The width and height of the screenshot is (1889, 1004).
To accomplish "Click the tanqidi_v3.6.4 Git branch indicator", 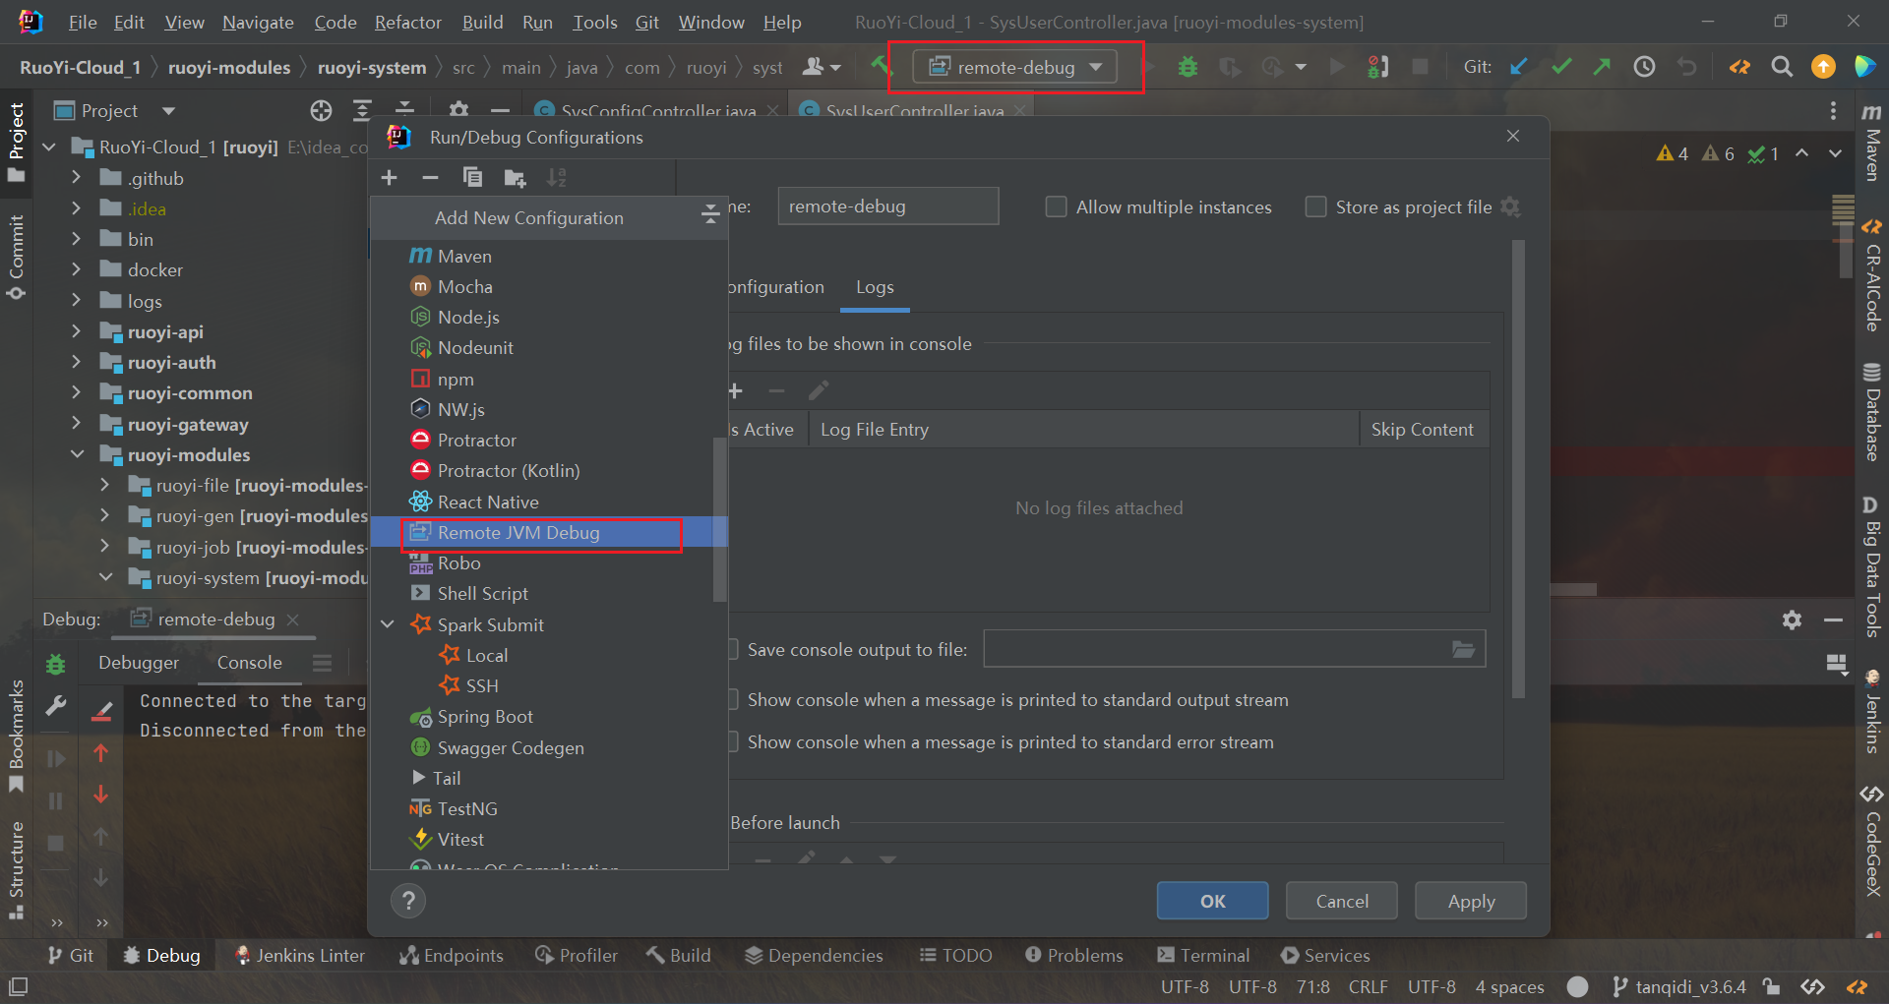I will coord(1679,986).
